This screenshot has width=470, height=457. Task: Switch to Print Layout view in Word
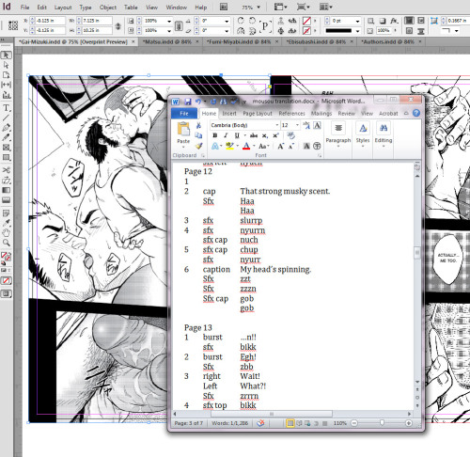(x=290, y=423)
